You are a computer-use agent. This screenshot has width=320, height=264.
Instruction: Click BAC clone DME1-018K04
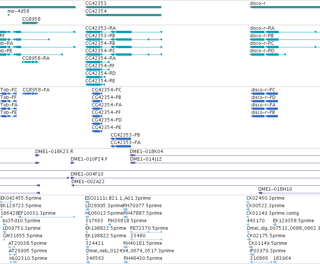tap(146, 152)
